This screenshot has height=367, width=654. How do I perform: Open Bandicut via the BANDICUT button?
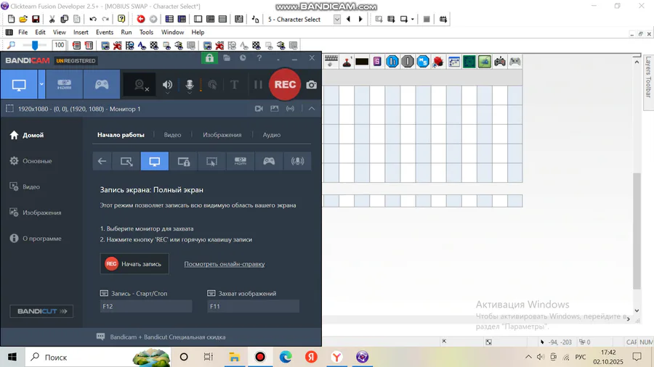tap(41, 311)
